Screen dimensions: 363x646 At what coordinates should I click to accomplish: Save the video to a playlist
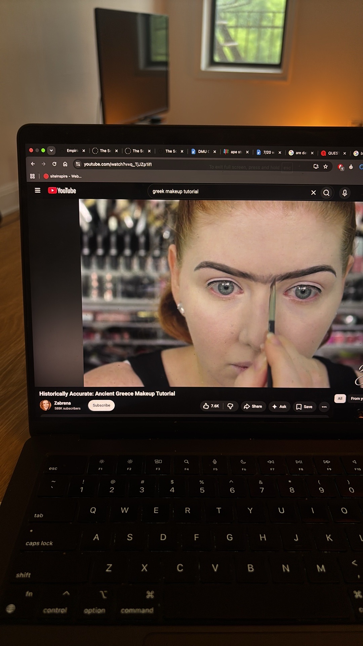tap(304, 407)
